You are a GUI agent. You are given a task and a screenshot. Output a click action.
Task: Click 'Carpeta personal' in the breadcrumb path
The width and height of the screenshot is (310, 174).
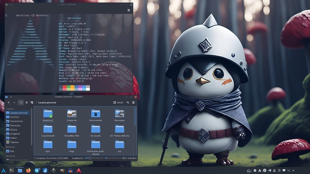(x=47, y=103)
